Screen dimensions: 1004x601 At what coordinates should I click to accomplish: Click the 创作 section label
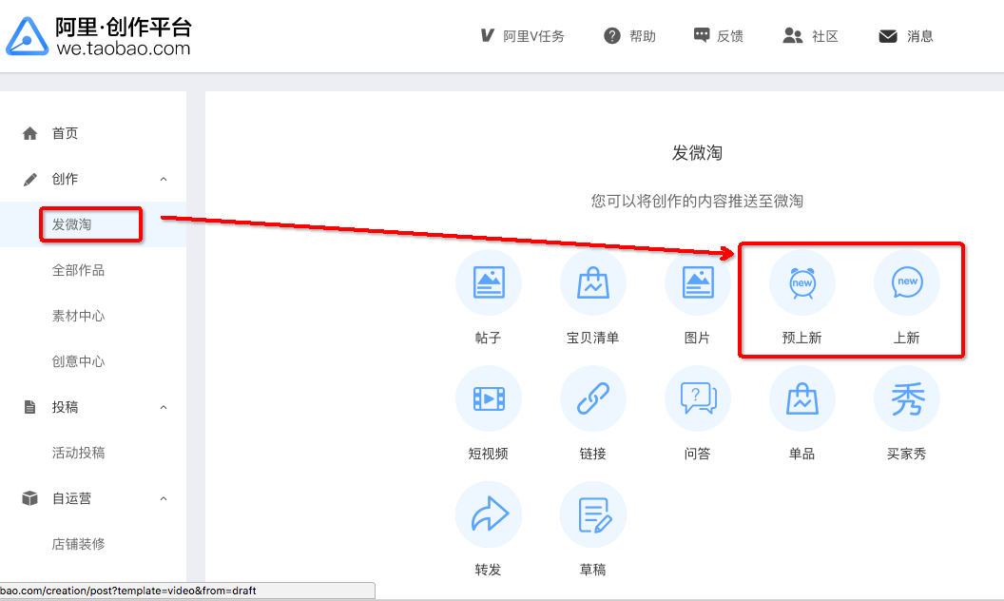point(65,180)
